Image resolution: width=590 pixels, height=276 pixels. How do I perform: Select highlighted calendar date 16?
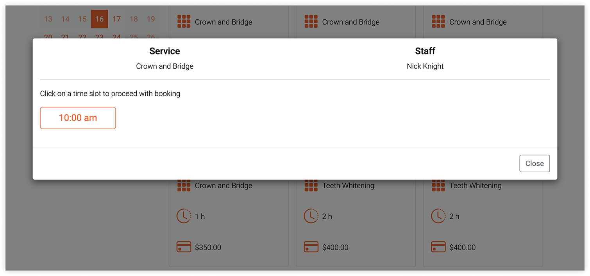point(100,19)
